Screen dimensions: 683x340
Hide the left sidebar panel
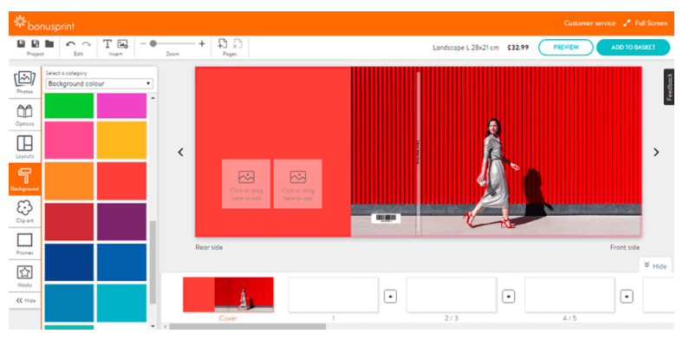(x=26, y=301)
